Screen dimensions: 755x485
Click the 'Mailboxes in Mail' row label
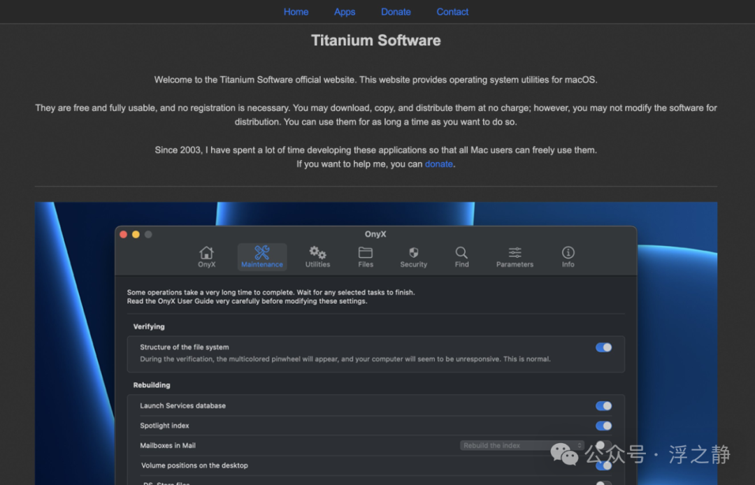click(168, 446)
